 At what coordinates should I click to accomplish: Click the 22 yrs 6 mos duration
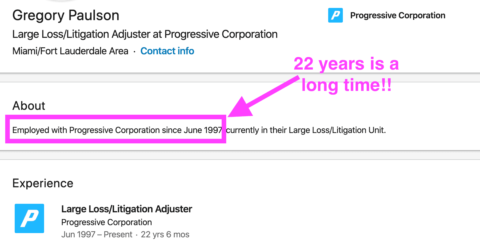(x=165, y=235)
